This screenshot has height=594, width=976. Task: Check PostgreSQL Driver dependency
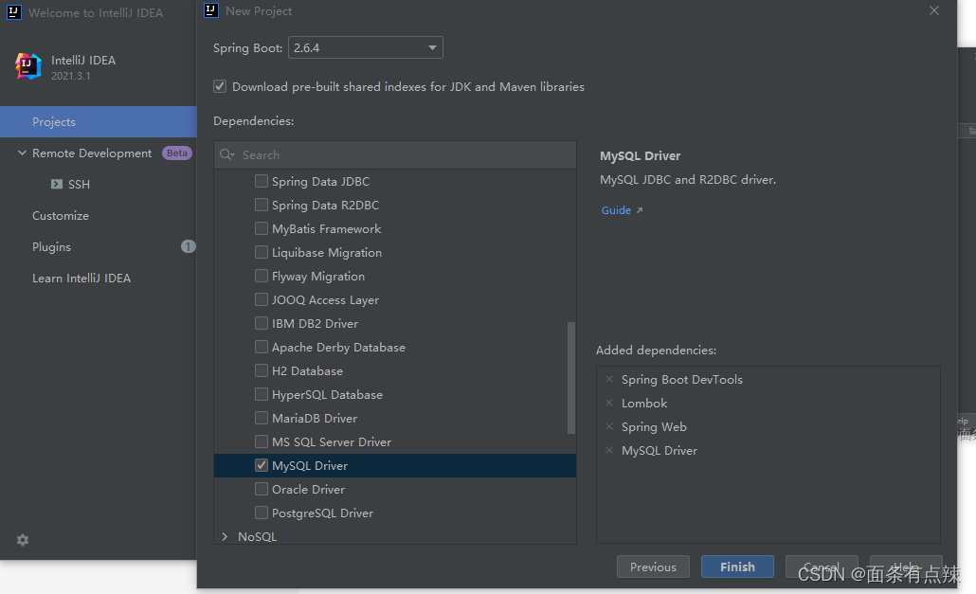point(262,513)
